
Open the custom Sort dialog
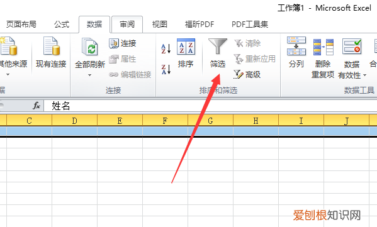pyautogui.click(x=186, y=53)
